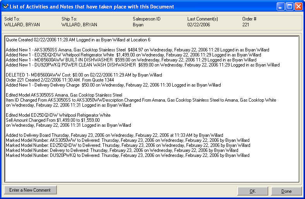Select the 'Added New 1 - MDB5600AWW BUILT-IN DISHWASHER' line
305x199 pixels.
[x=131, y=60]
